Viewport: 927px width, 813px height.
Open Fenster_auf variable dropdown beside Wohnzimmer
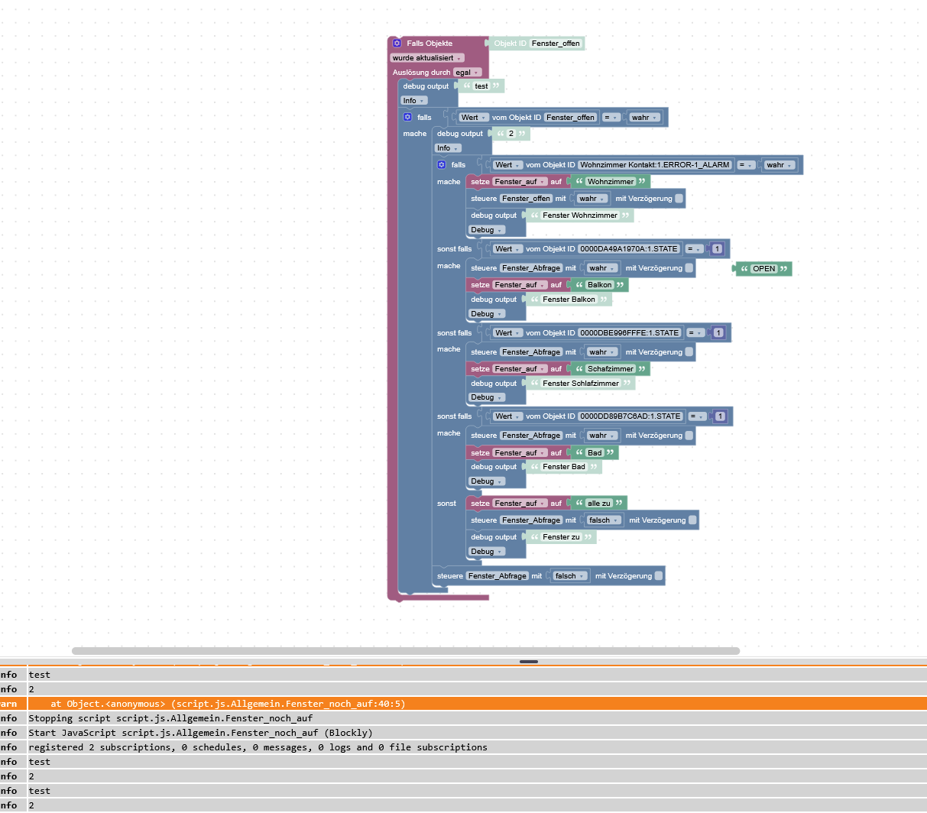coord(520,182)
